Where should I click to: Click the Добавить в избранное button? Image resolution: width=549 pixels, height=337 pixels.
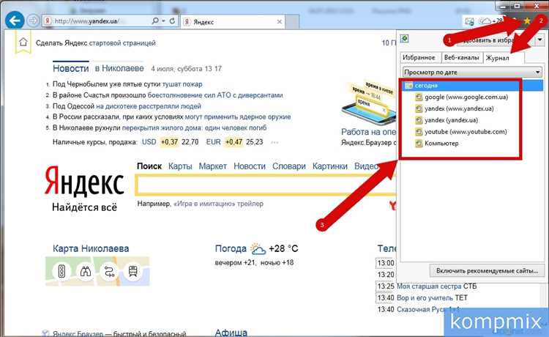(x=494, y=40)
